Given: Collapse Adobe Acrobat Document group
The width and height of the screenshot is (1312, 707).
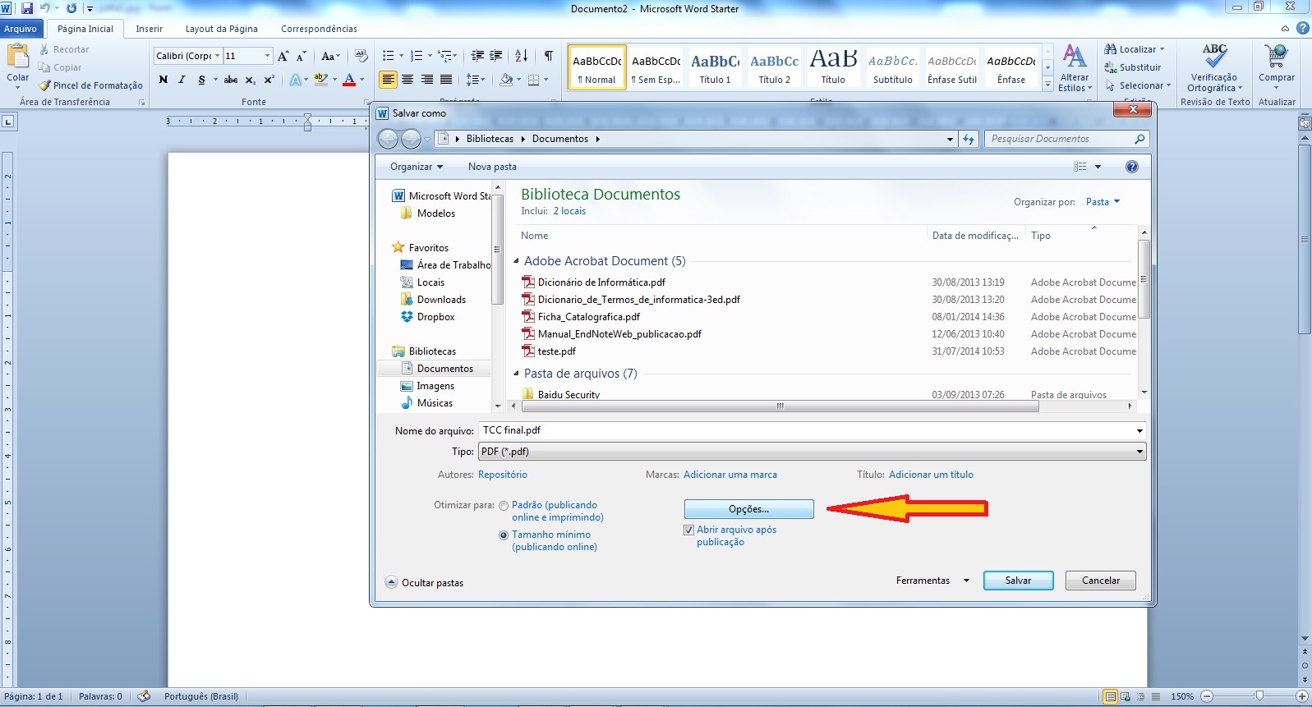Looking at the screenshot, I should click(517, 261).
